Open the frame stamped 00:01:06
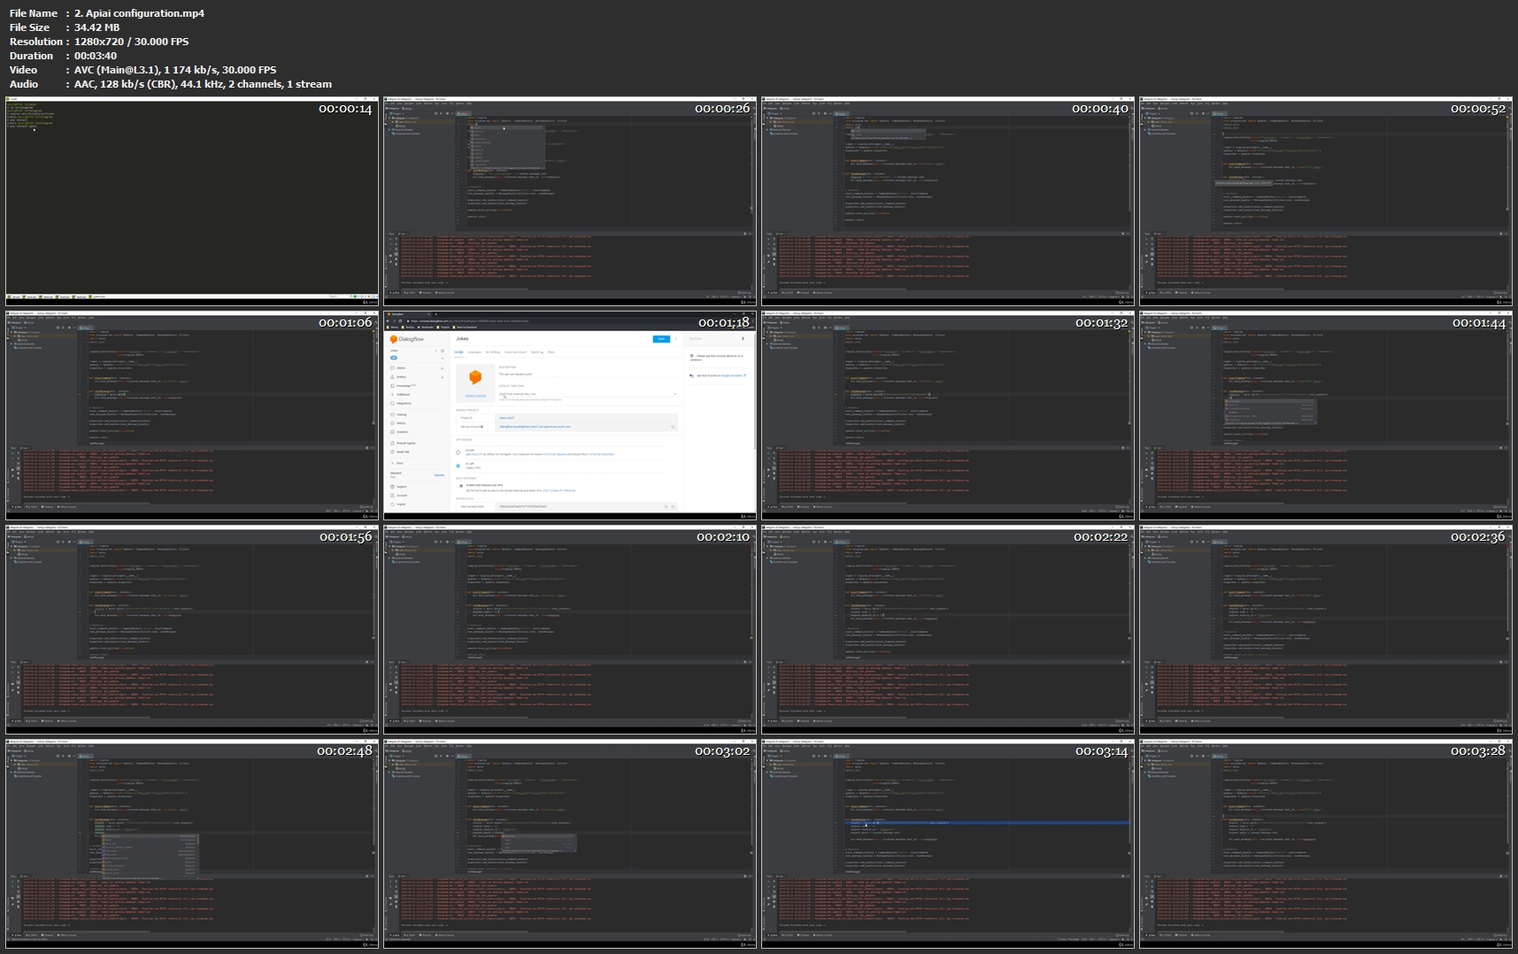1518x954 pixels. tap(192, 415)
